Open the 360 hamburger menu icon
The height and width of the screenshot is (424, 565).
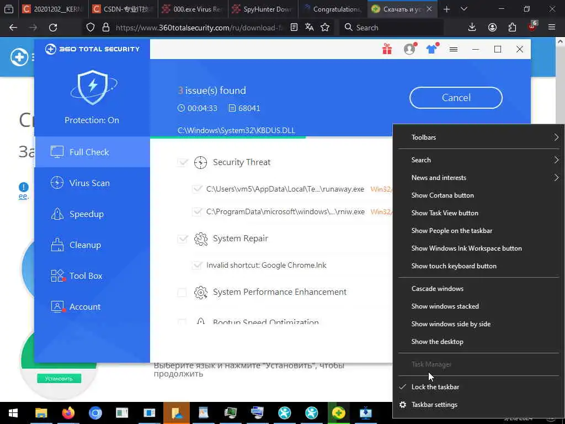coord(454,49)
